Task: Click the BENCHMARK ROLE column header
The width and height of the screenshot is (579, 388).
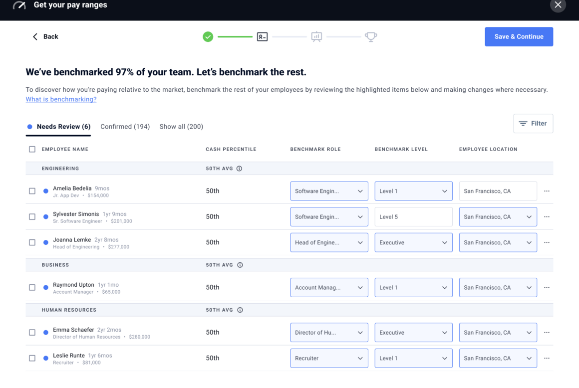Action: tap(315, 150)
